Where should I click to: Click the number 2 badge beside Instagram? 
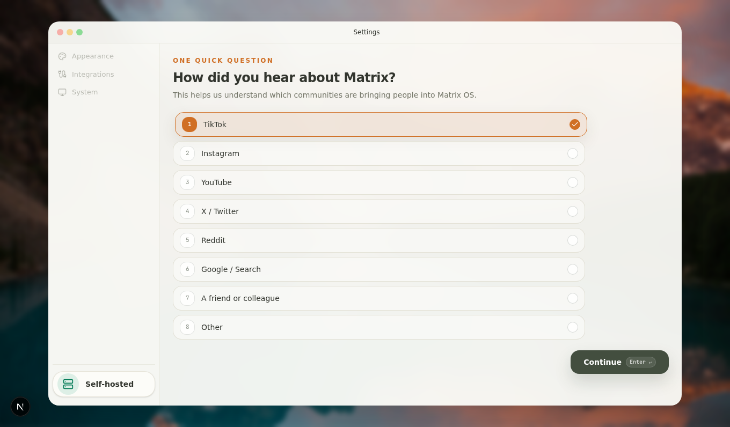click(187, 153)
